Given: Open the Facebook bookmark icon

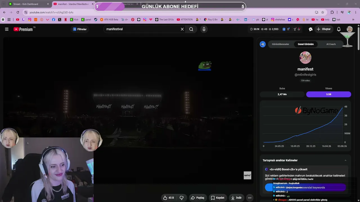Looking at the screenshot, I should coord(53,20).
